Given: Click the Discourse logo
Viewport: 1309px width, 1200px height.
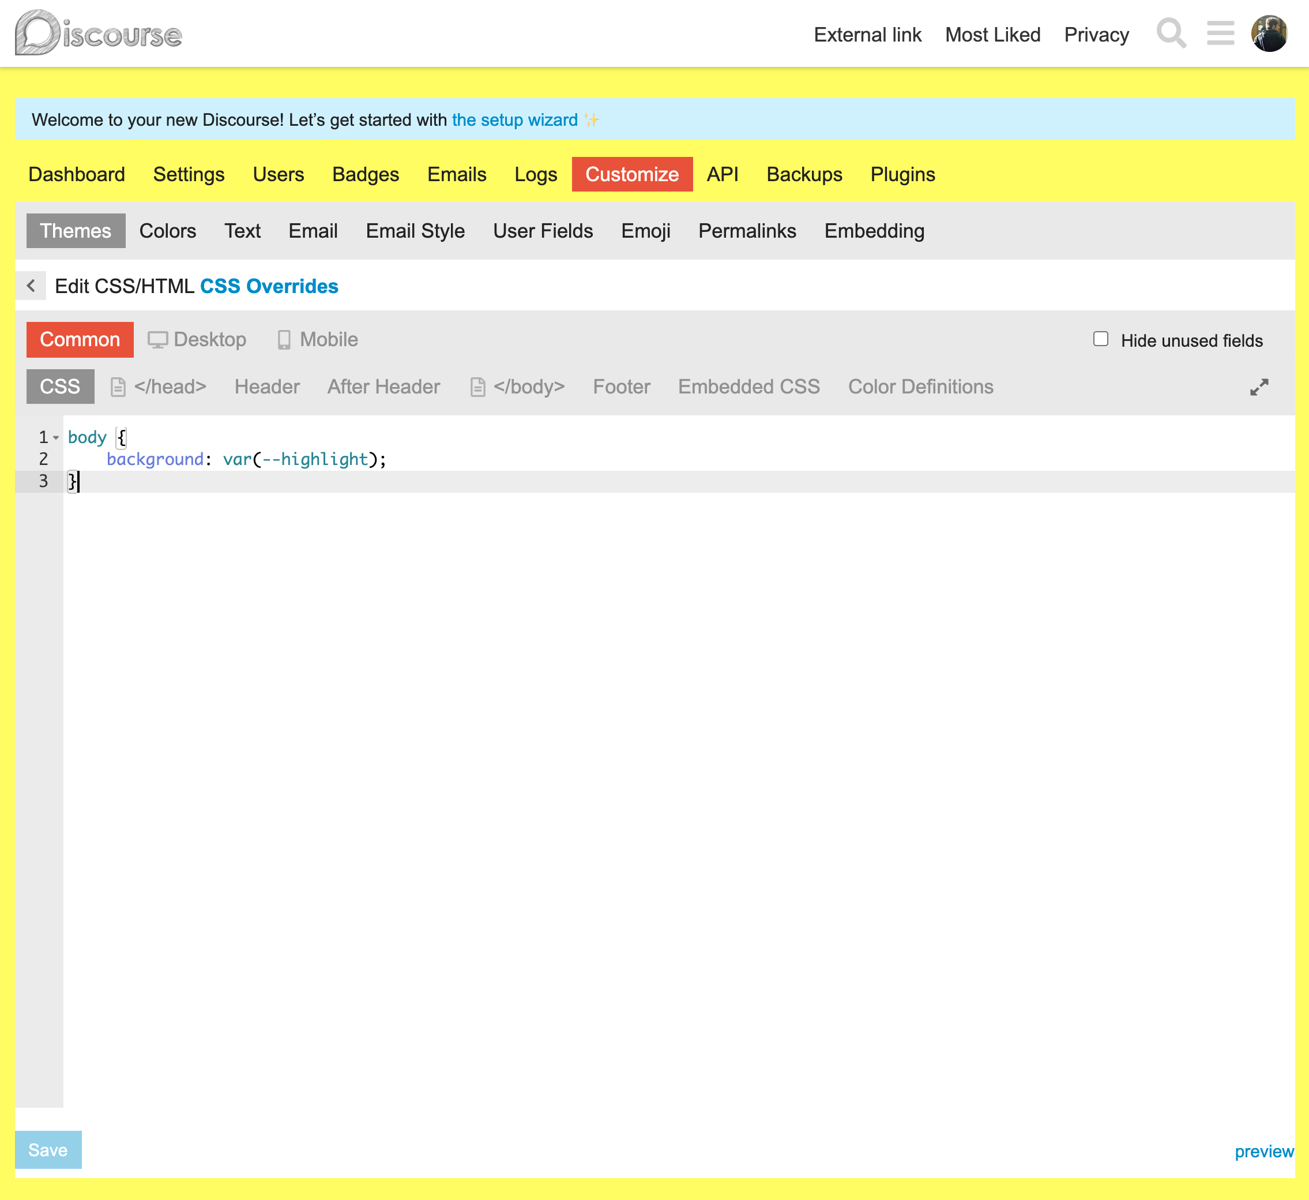Looking at the screenshot, I should (x=99, y=34).
